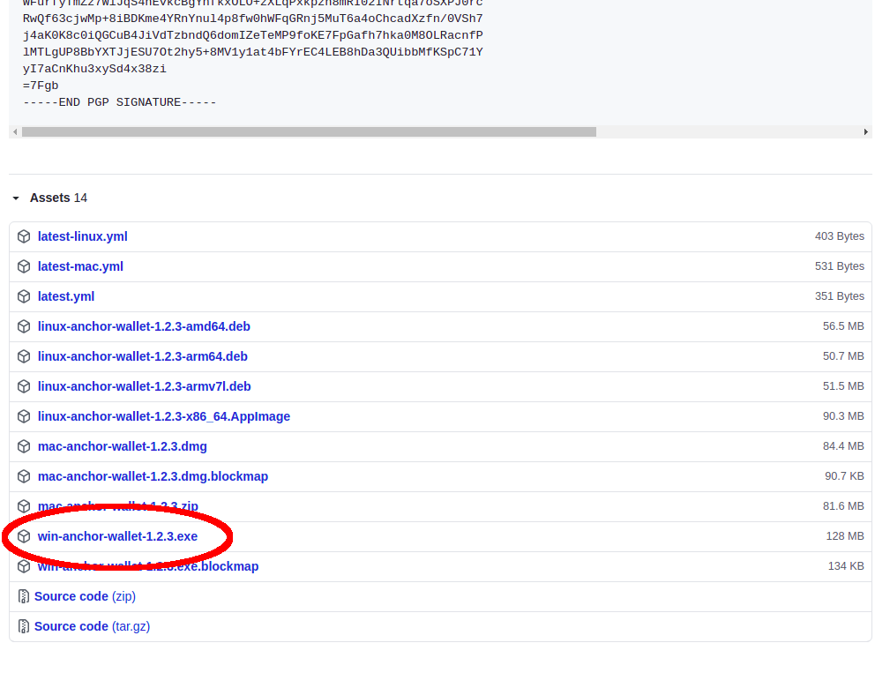Click the 90.3 MB size value

[843, 417]
